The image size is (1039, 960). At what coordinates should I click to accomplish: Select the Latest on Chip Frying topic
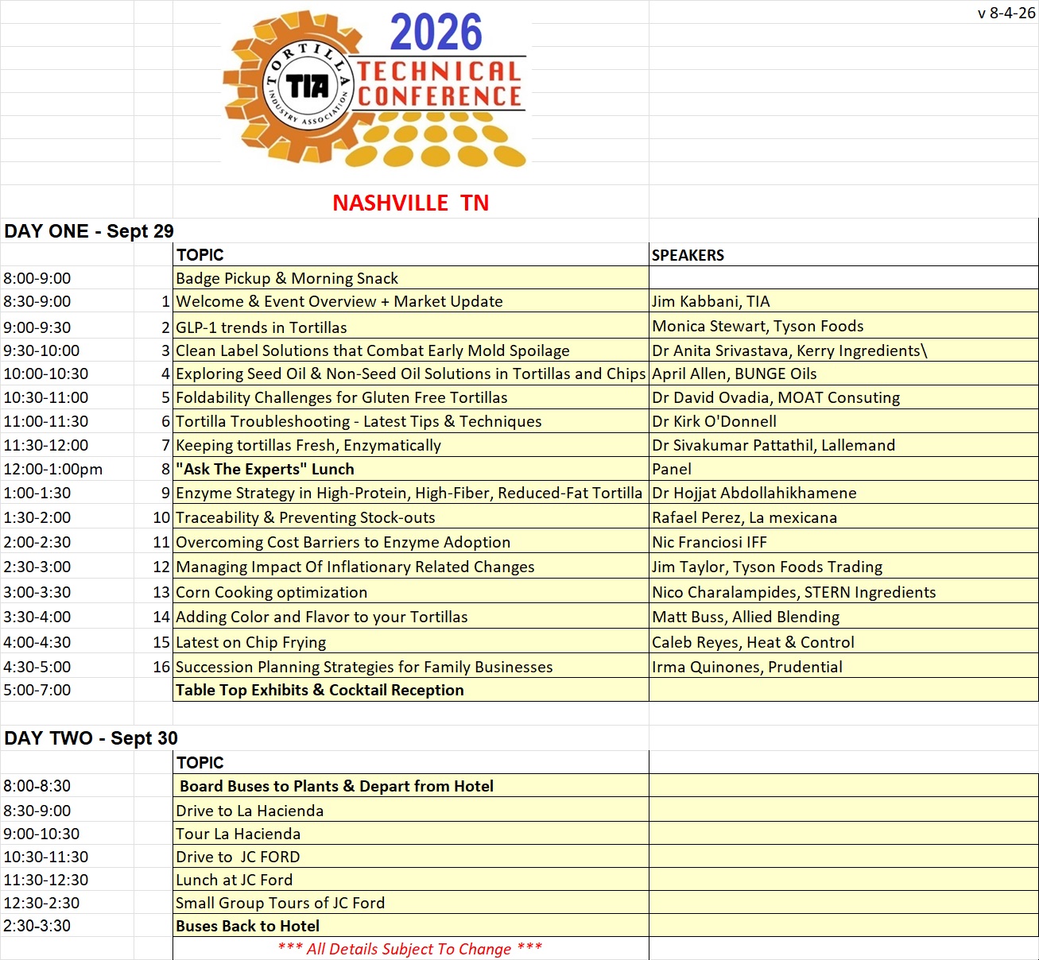click(411, 642)
